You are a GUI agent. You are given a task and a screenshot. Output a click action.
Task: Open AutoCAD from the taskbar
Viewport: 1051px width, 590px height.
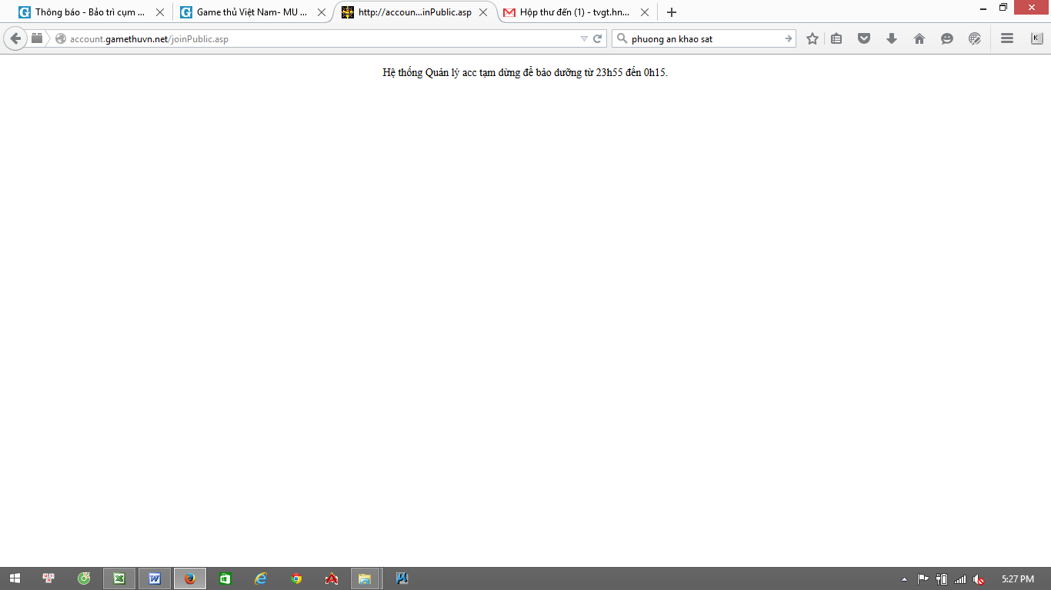(x=332, y=578)
